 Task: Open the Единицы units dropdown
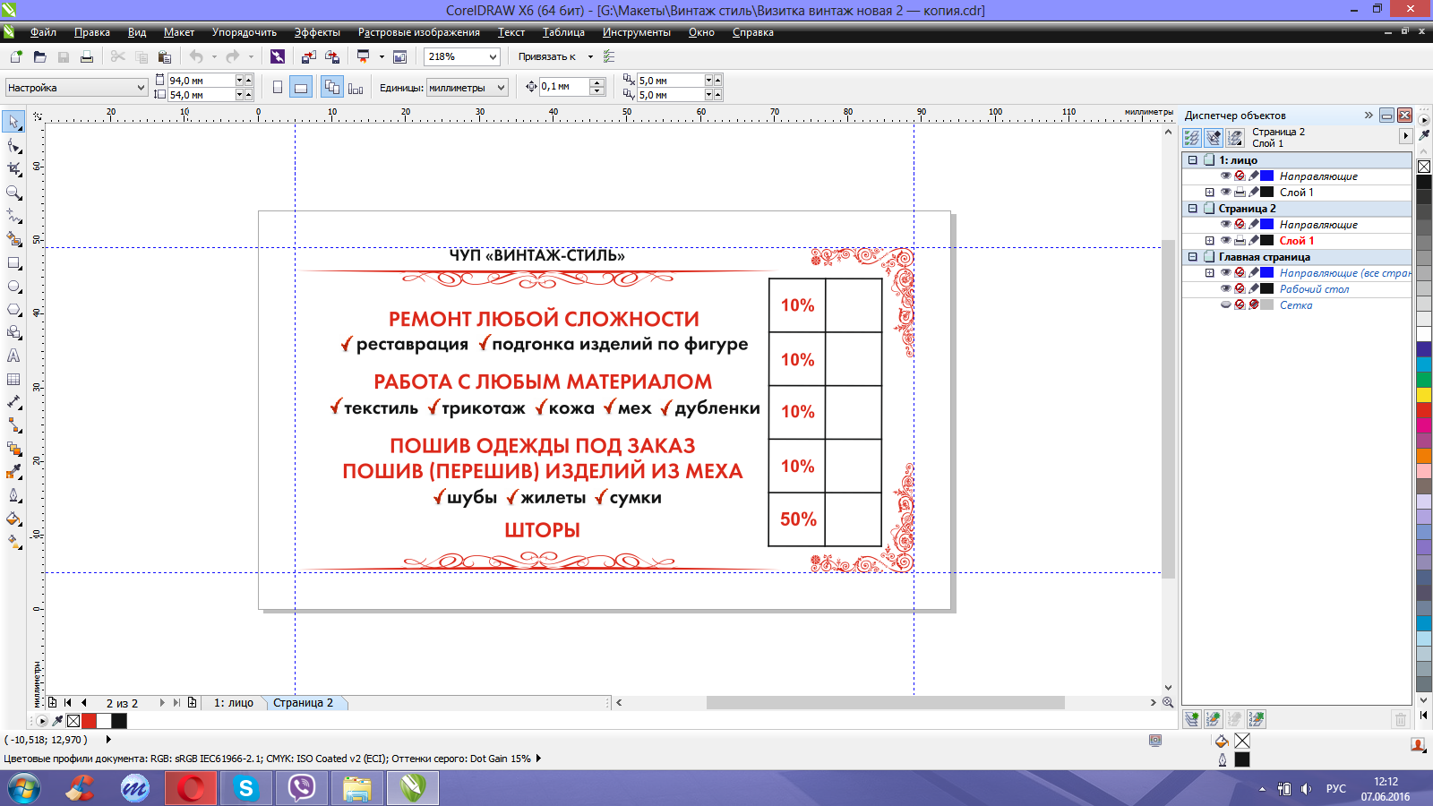pyautogui.click(x=502, y=88)
